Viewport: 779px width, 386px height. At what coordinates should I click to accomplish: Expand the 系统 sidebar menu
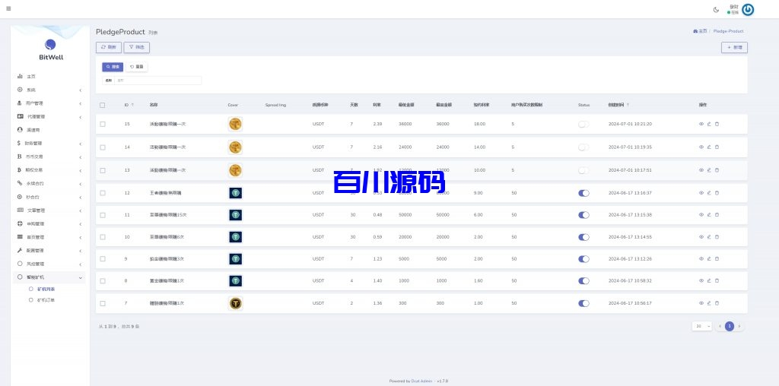[x=48, y=90]
